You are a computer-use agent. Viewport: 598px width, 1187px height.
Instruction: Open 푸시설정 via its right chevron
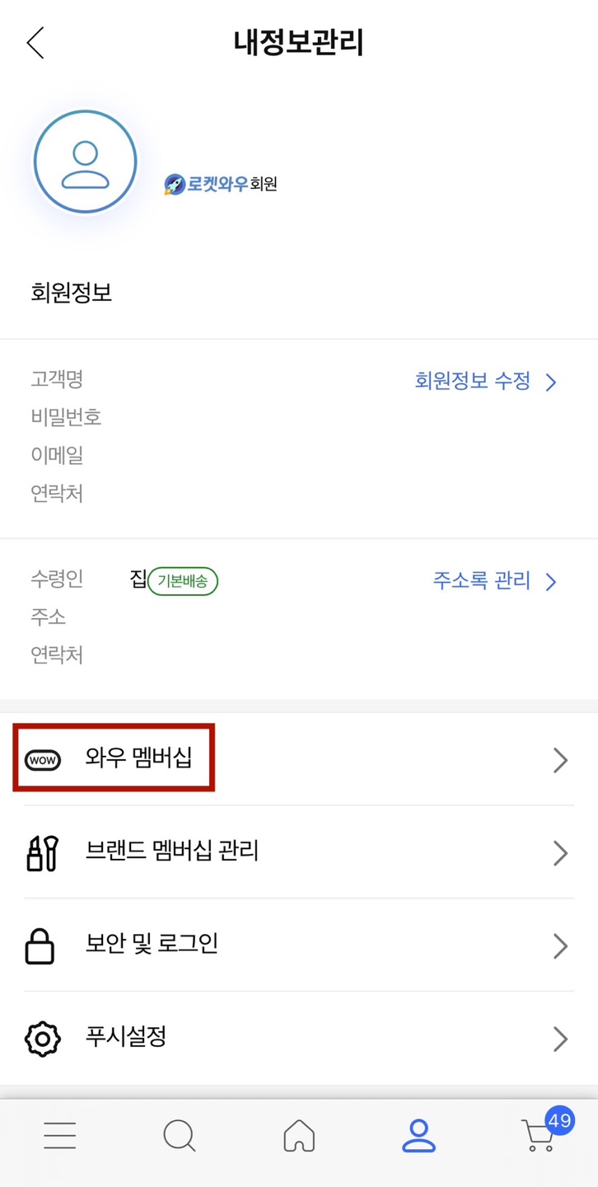(560, 1039)
